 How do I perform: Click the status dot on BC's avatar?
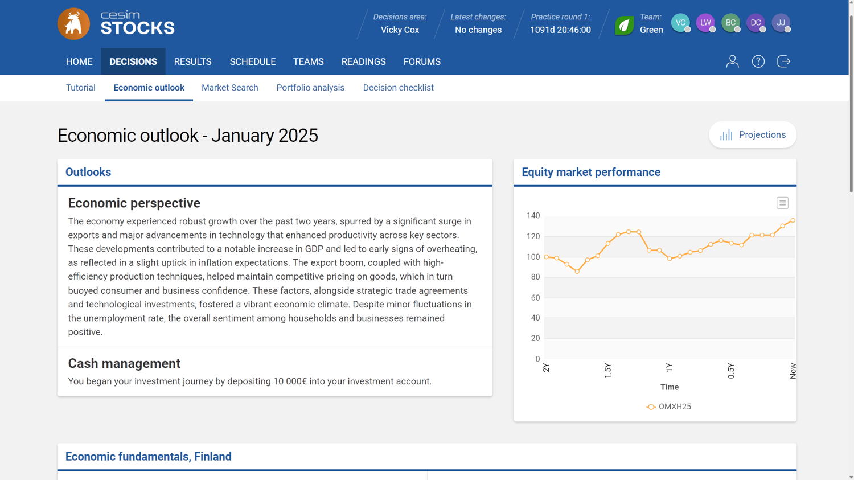pos(739,30)
